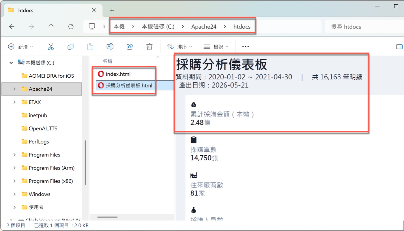Image resolution: width=404 pixels, height=231 pixels.
Task: Open the Sort (排序) dropdown
Action: [x=179, y=46]
